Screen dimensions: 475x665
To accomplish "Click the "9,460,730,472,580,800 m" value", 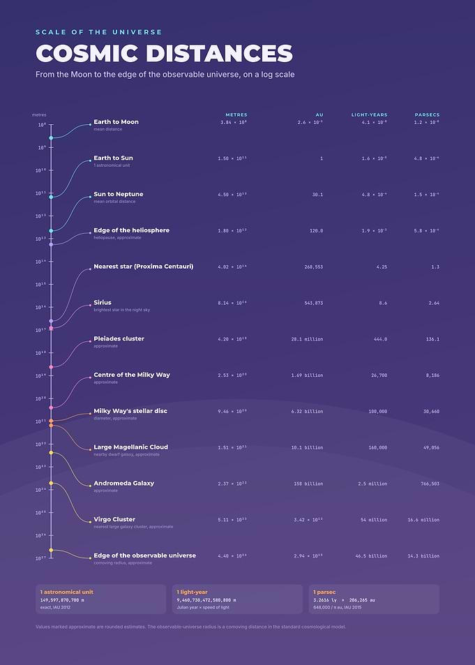I will click(206, 600).
